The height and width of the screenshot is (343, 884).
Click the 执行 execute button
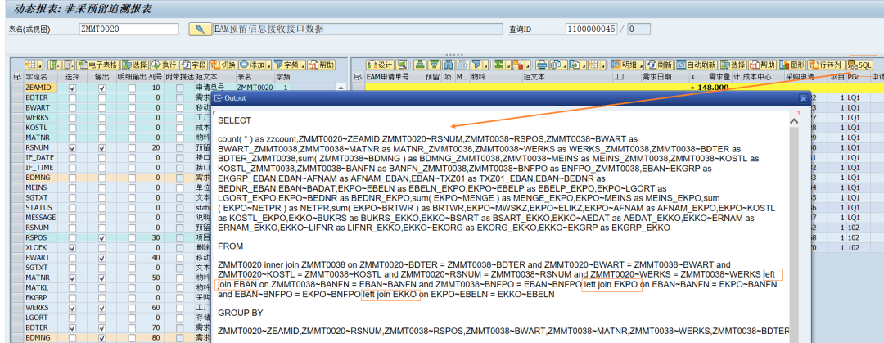tap(164, 65)
